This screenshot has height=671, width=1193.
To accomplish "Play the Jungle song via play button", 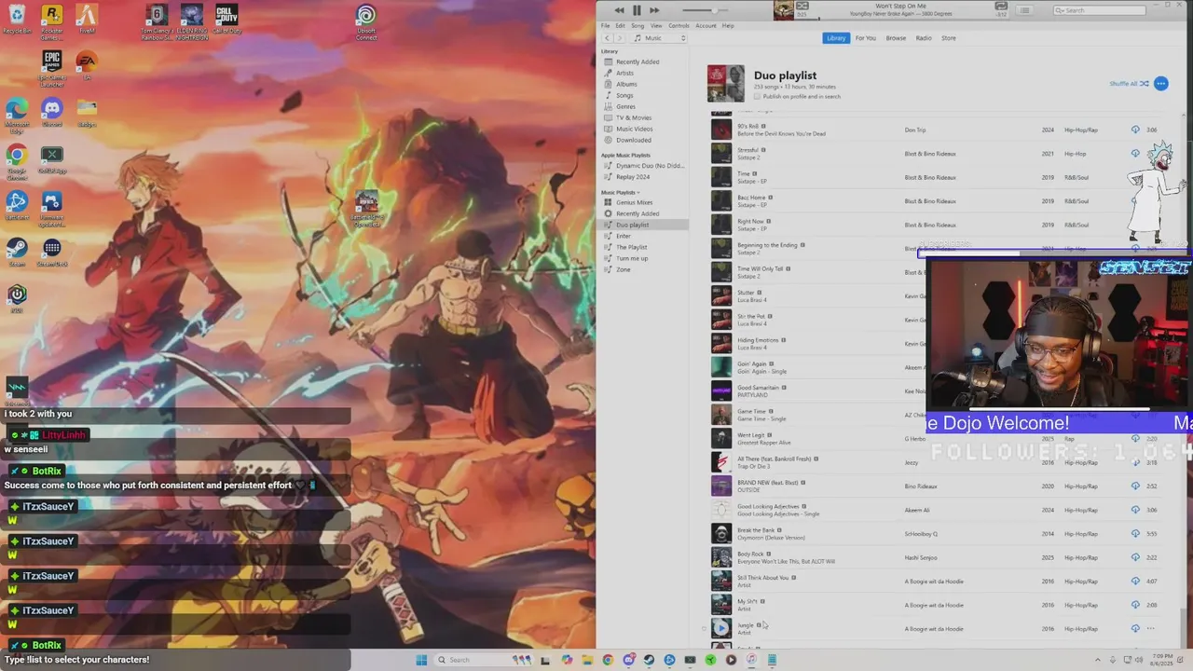I will [720, 628].
